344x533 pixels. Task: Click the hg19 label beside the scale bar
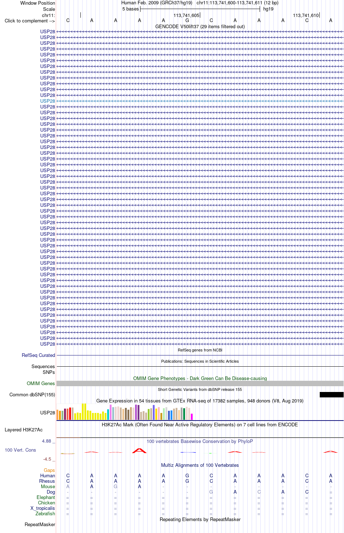pos(268,9)
